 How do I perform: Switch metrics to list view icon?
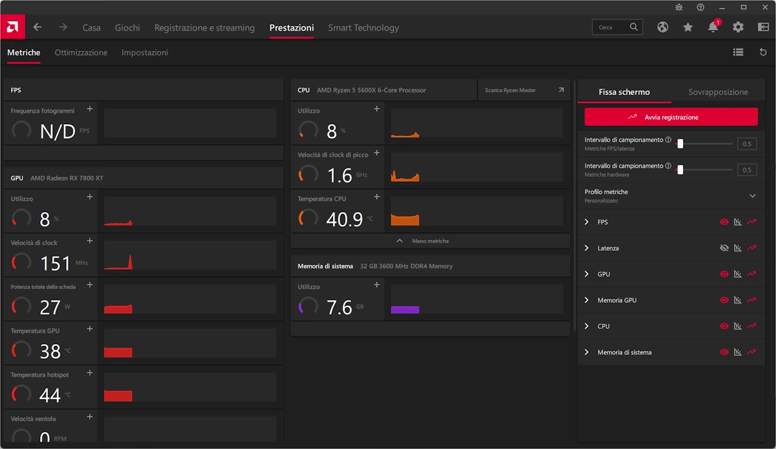[x=738, y=53]
